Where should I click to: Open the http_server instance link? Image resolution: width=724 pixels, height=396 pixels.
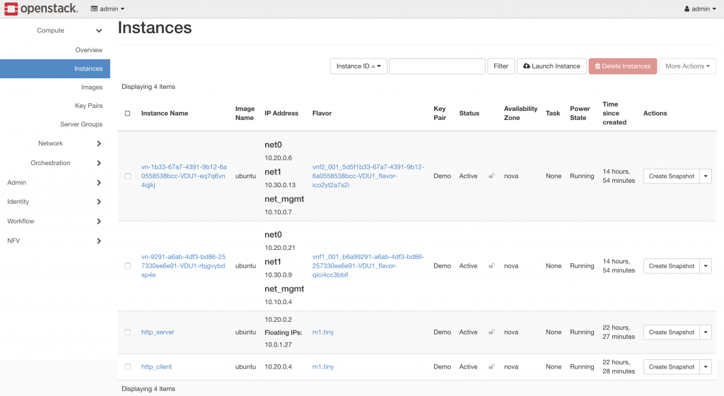pyautogui.click(x=158, y=332)
